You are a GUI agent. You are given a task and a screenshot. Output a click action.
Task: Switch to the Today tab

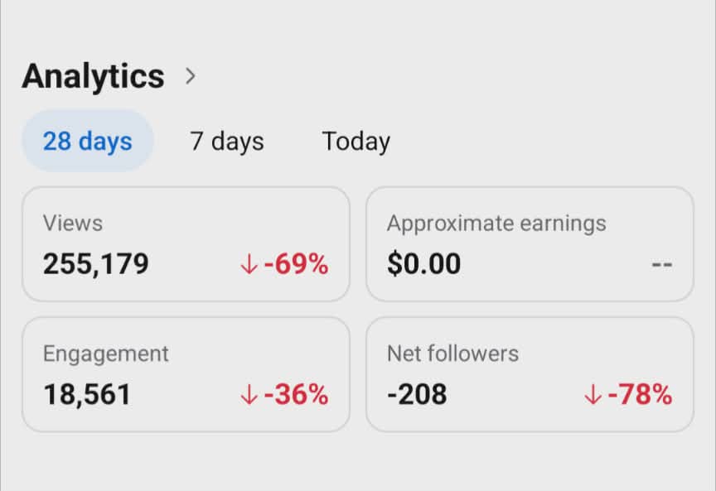click(x=356, y=141)
